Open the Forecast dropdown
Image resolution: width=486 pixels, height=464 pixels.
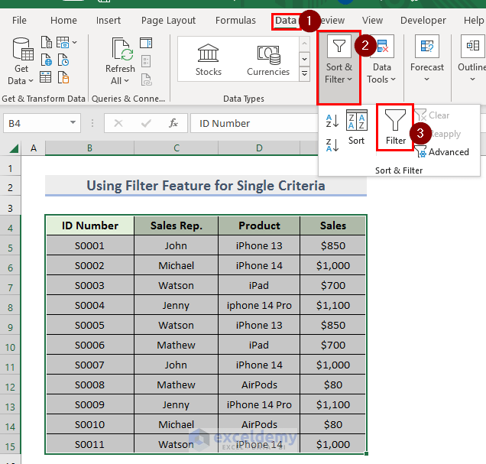427,59
